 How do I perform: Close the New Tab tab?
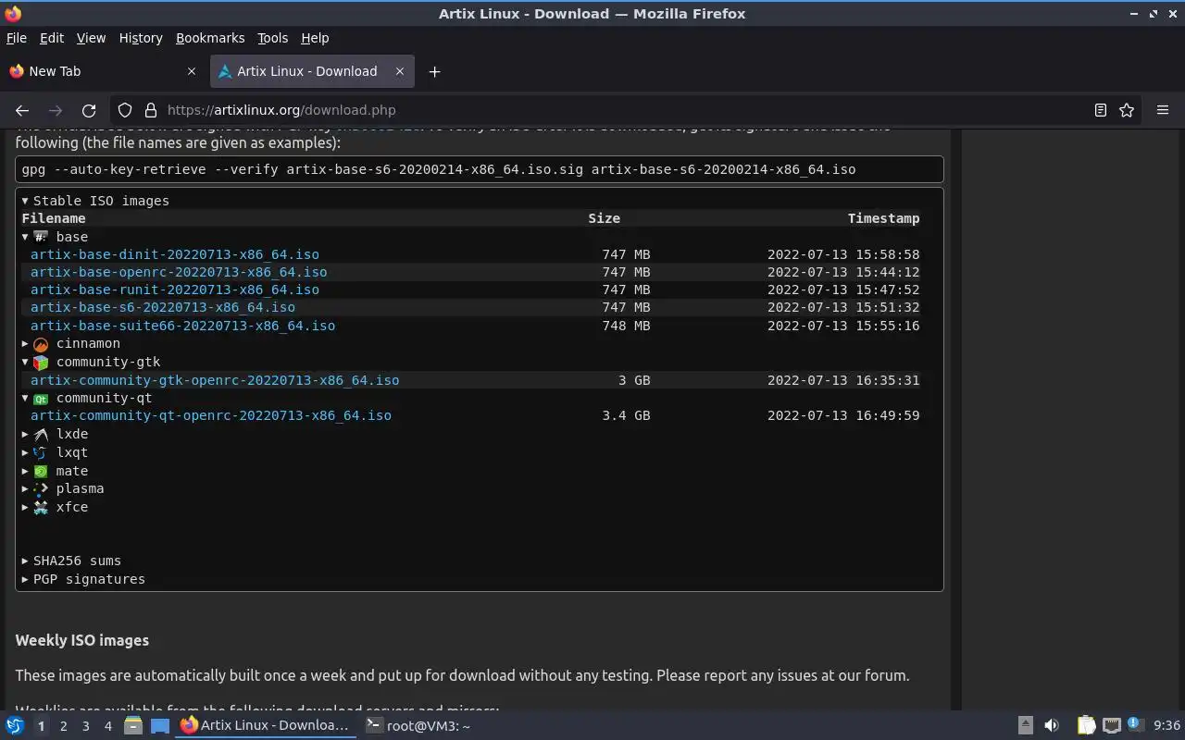point(192,71)
